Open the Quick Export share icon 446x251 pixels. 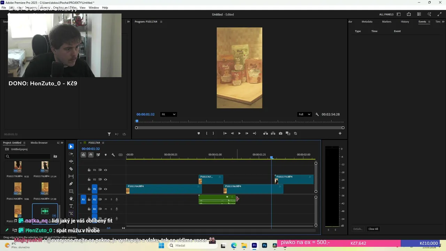(409, 14)
